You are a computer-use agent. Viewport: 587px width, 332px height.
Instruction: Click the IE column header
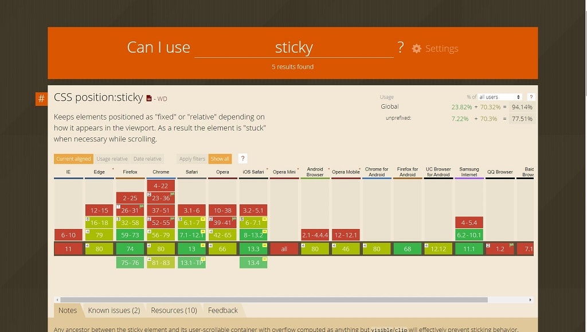[68, 172]
